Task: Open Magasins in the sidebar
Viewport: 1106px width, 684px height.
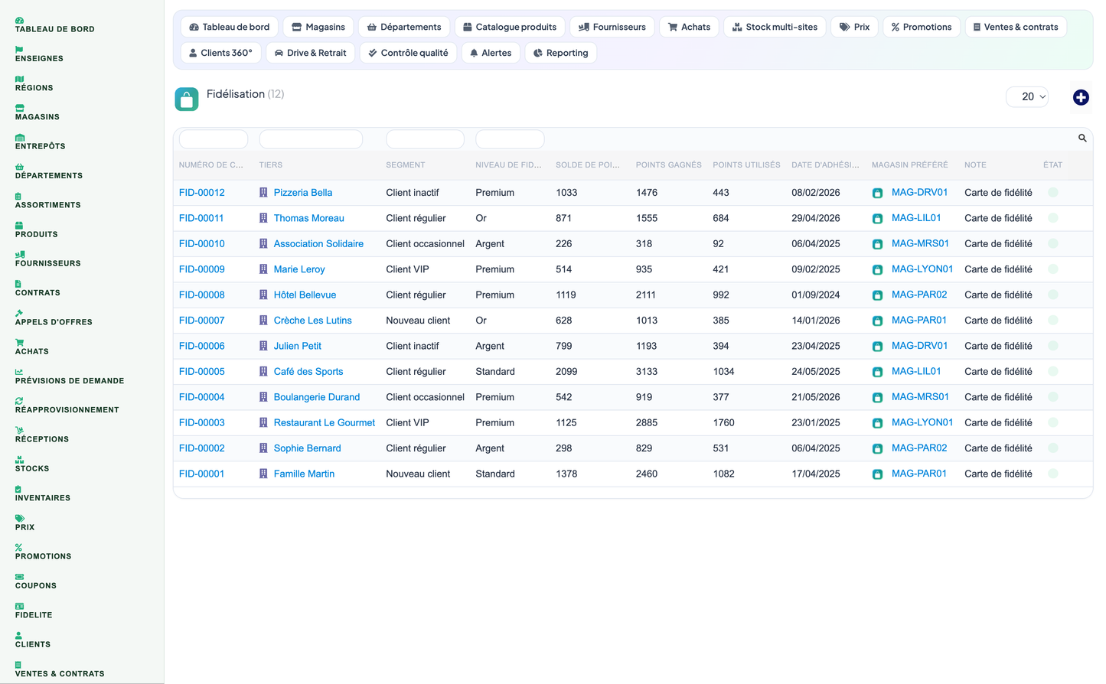Action: (x=37, y=117)
